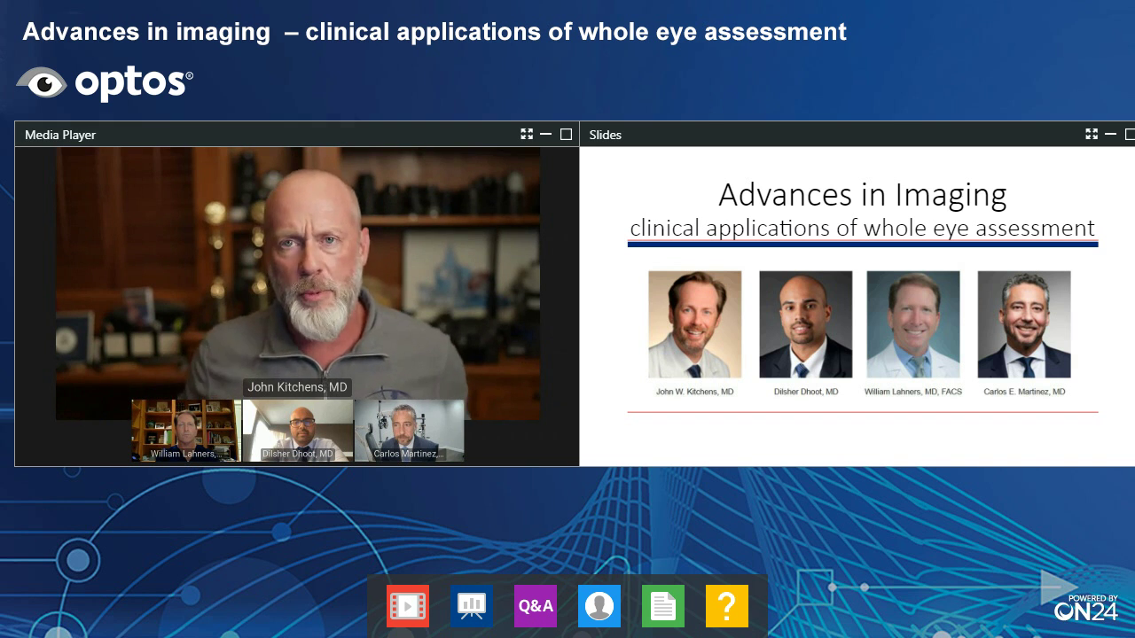
Task: Click the Advances in Imaging slide heading
Action: pos(863,194)
